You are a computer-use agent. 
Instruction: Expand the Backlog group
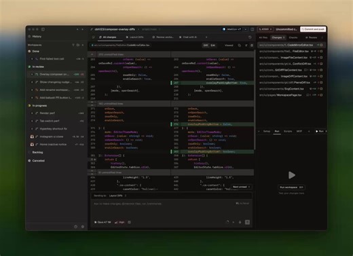pos(35,152)
